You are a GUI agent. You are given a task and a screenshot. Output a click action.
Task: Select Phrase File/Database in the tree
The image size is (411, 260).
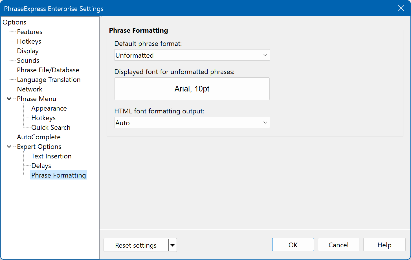tap(48, 70)
